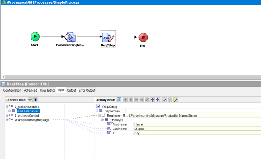Click the Move Down arrow in Activity Input

tap(131, 100)
